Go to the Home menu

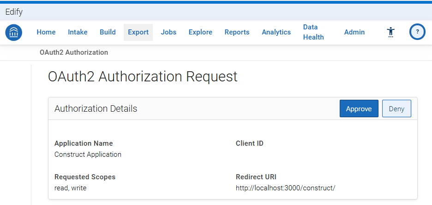pos(46,32)
